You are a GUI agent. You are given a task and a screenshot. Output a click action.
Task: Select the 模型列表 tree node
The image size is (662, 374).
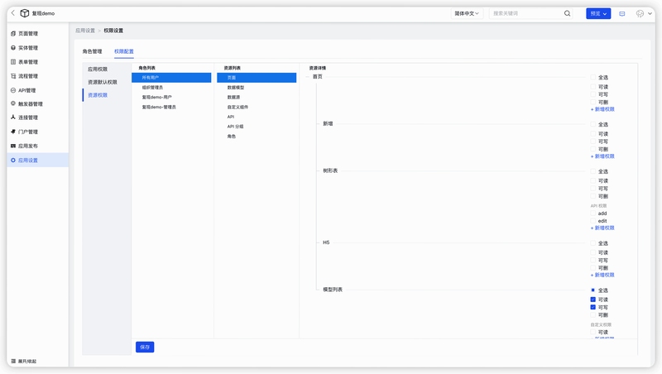333,290
